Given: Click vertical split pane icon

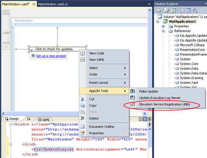Looking at the screenshot, I should pyautogui.click(x=140, y=119).
